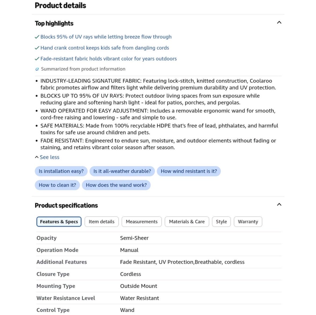Click the checkmark beside Hand crank control
The width and height of the screenshot is (316, 315).
(37, 48)
